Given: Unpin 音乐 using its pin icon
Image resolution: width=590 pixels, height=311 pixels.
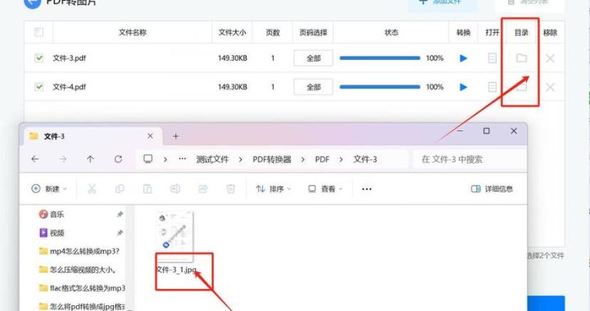Looking at the screenshot, I should tap(120, 214).
